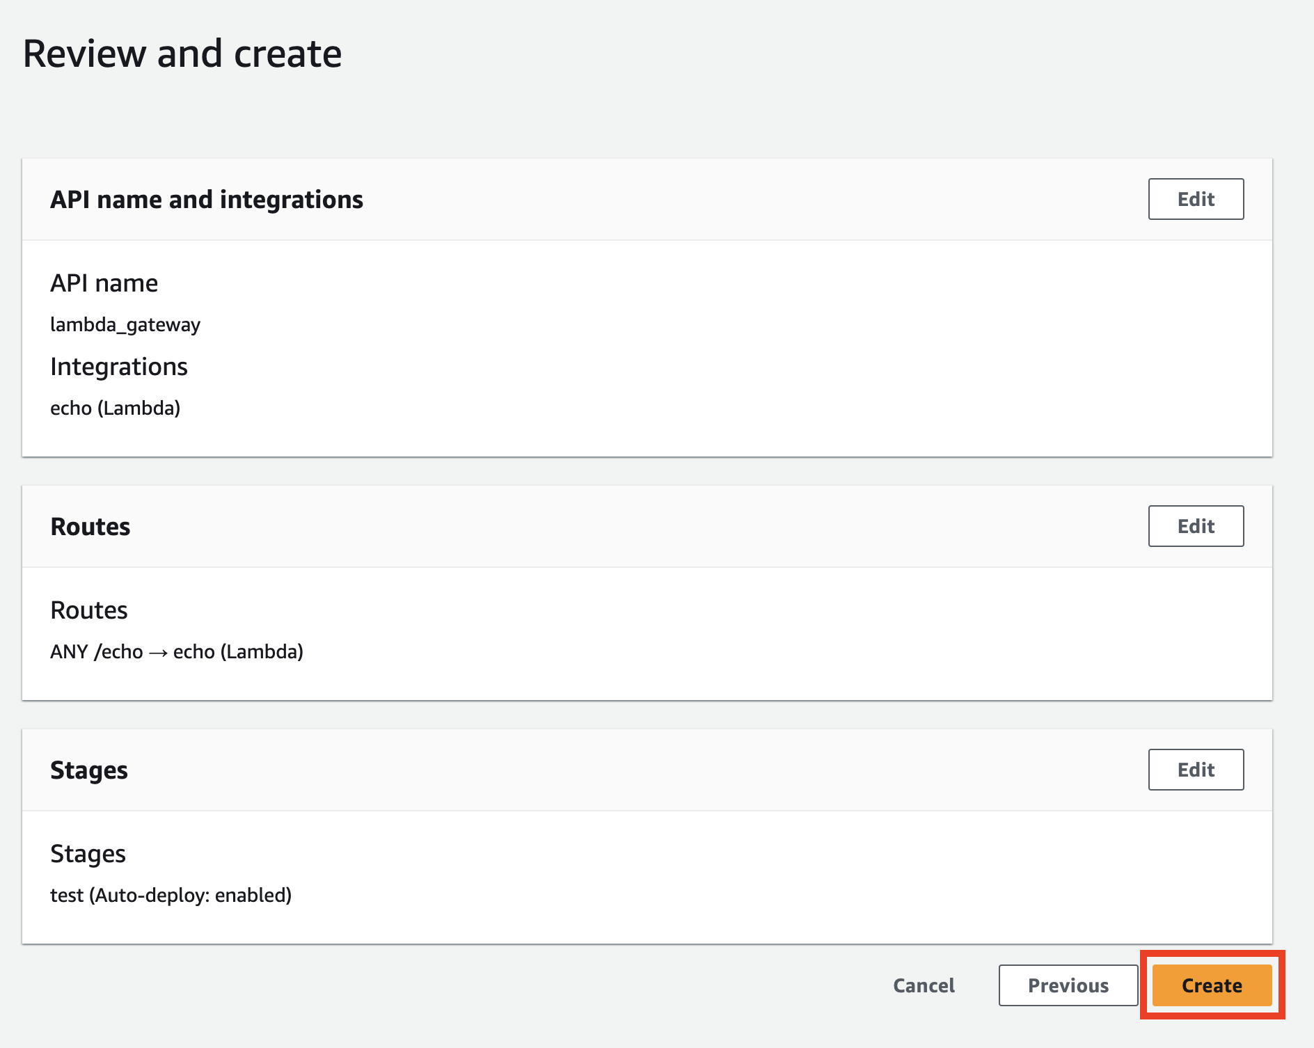Click the Routes panel header

[x=90, y=527]
